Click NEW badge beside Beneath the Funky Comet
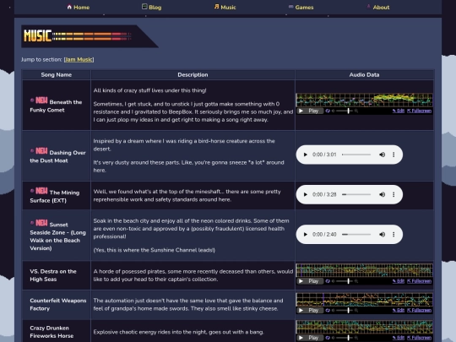 click(41, 100)
